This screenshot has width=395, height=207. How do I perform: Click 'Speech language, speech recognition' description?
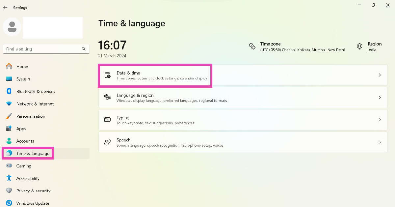pos(170,146)
